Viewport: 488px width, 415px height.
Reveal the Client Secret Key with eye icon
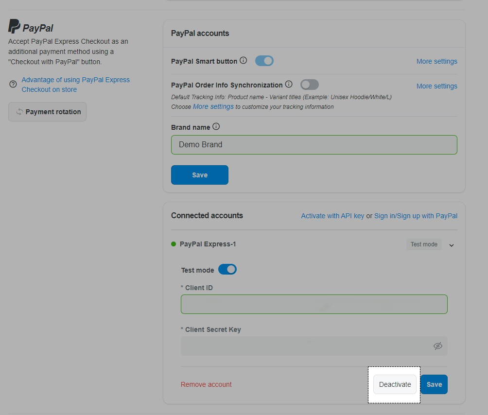pyautogui.click(x=438, y=346)
